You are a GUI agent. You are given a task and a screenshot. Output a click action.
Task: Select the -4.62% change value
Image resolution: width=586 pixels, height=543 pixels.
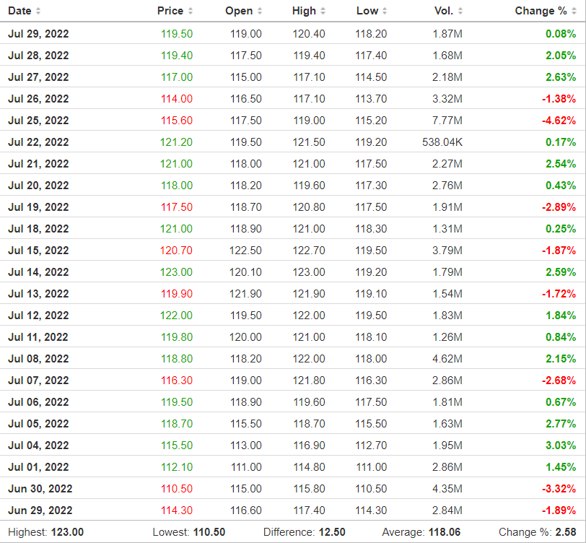click(559, 121)
